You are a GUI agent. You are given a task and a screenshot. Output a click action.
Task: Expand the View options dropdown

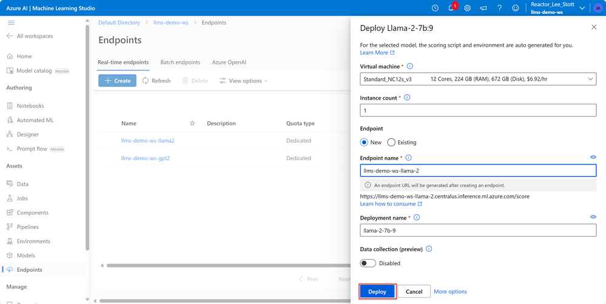click(243, 81)
